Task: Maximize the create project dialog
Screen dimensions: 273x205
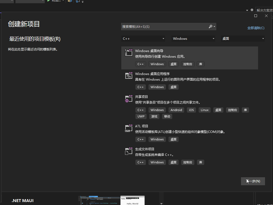Action: pos(256,16)
